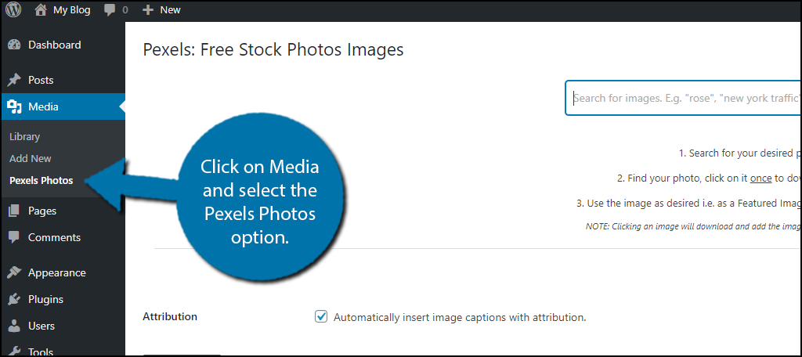
Task: Open the Library submenu item
Action: (x=24, y=136)
